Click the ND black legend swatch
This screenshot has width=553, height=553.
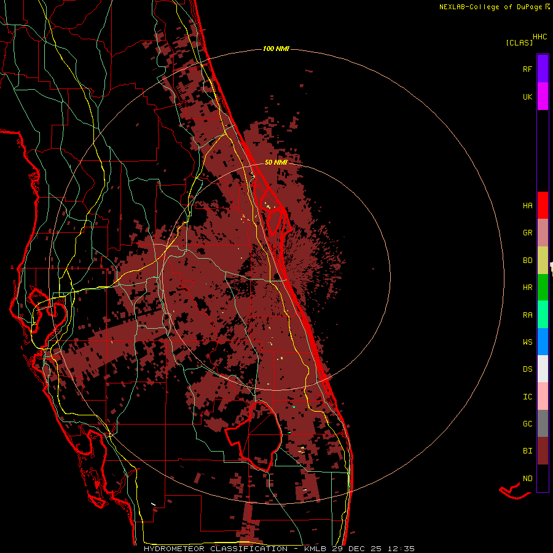click(543, 478)
